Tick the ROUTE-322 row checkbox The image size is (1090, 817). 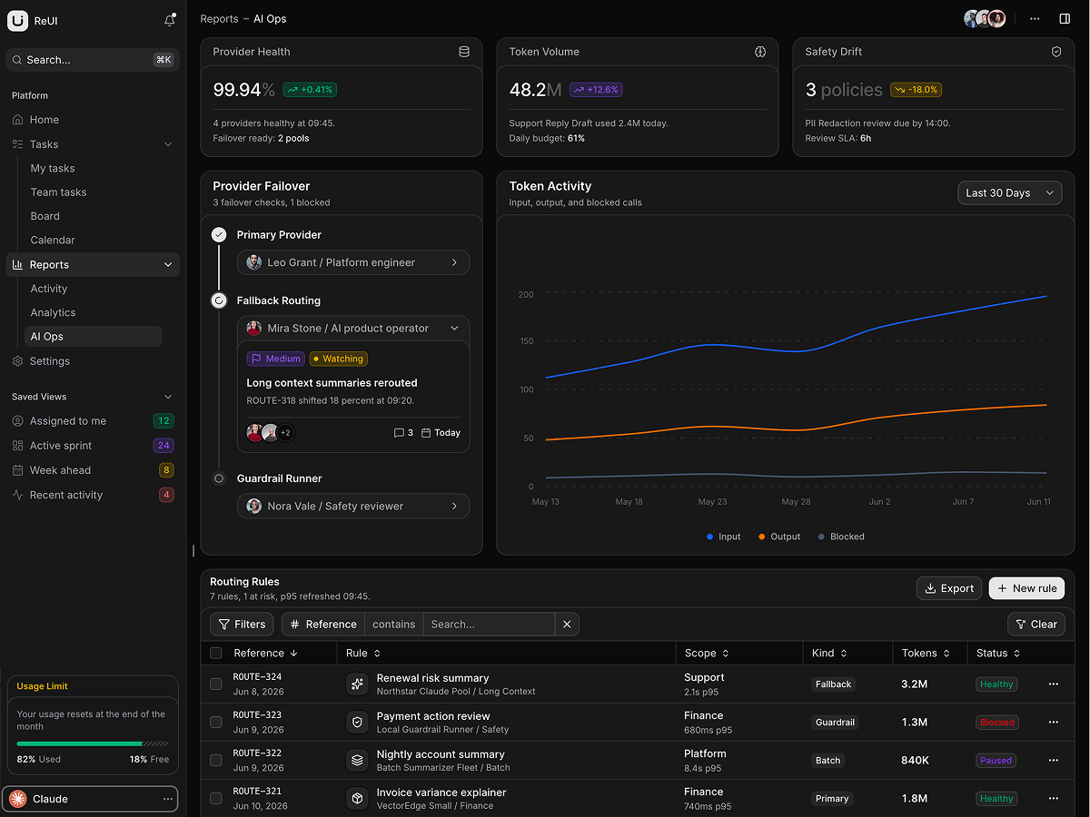click(216, 761)
